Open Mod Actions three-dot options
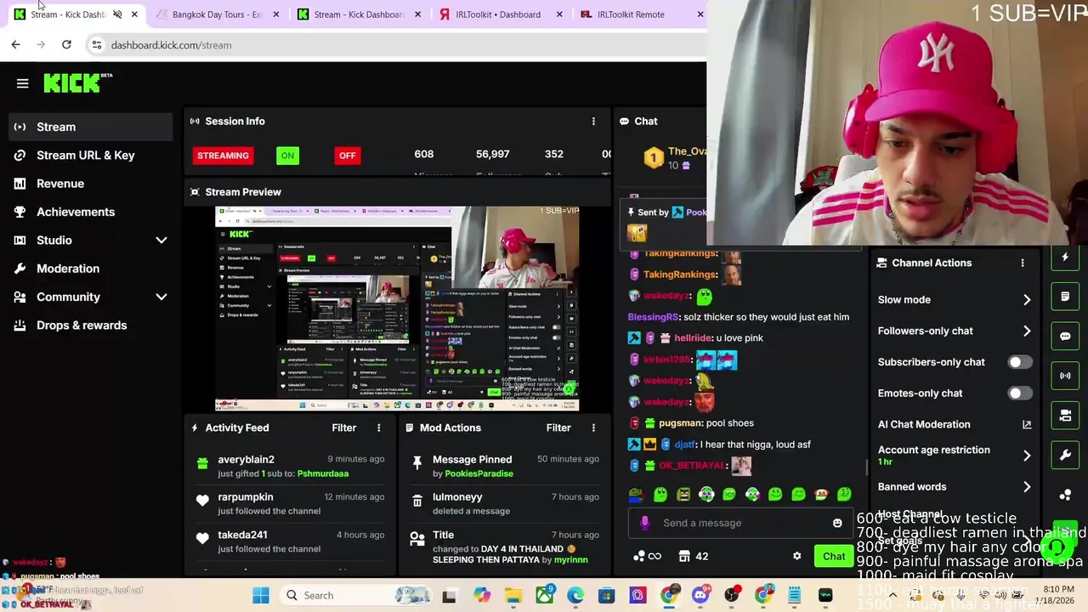 [593, 428]
